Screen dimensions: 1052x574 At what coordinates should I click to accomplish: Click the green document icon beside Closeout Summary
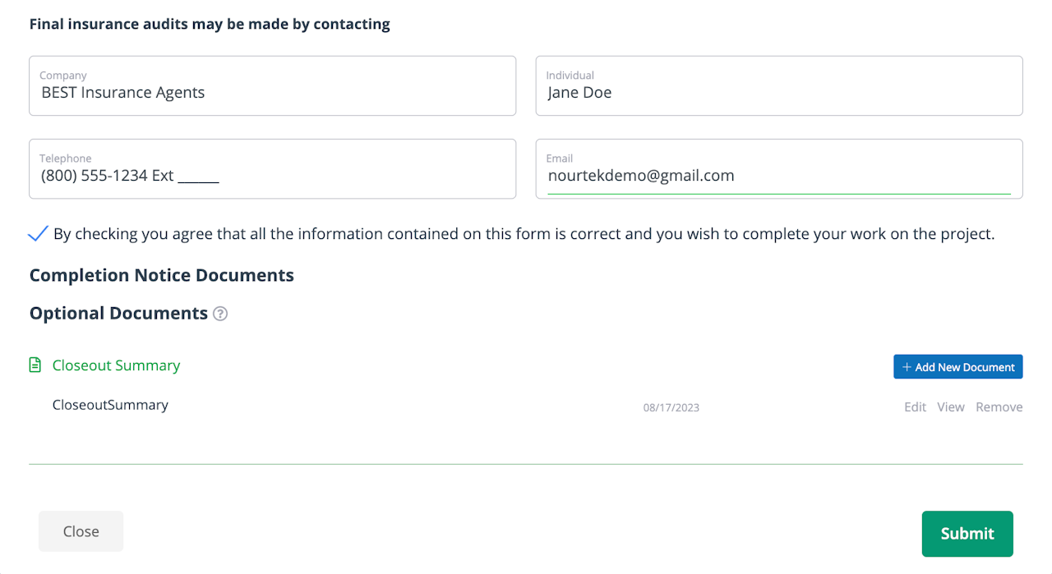coord(35,365)
